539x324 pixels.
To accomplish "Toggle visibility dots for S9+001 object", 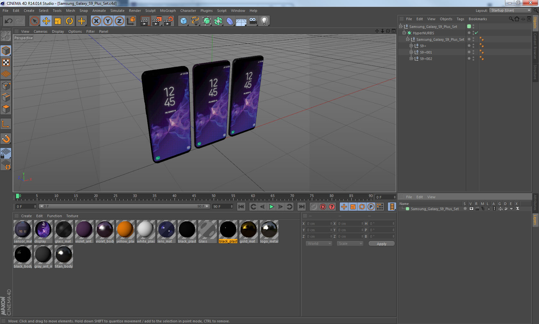I will [473, 52].
